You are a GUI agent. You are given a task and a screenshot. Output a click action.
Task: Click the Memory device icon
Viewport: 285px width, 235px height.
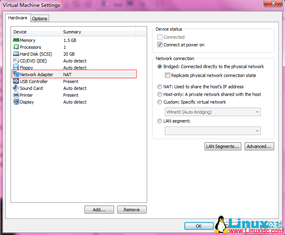[x=16, y=40]
